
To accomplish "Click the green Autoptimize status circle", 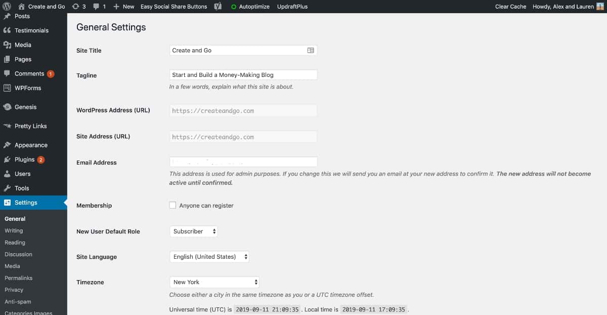I will point(234,7).
